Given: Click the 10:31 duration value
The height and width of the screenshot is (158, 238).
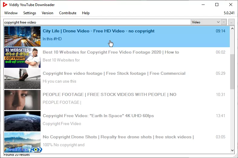Looking at the screenshot, I should click(x=220, y=94).
